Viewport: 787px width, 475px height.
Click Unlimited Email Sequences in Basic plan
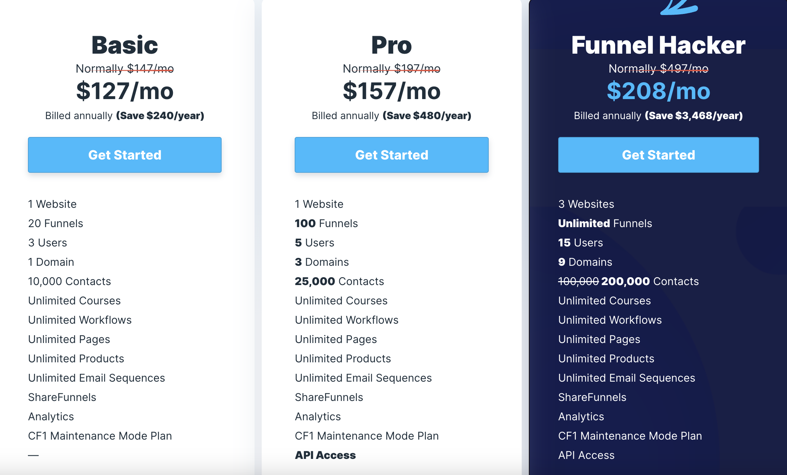tap(97, 378)
